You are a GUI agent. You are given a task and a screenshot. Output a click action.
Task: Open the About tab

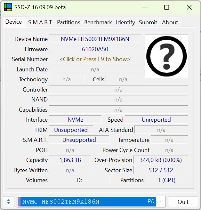tap(170, 22)
